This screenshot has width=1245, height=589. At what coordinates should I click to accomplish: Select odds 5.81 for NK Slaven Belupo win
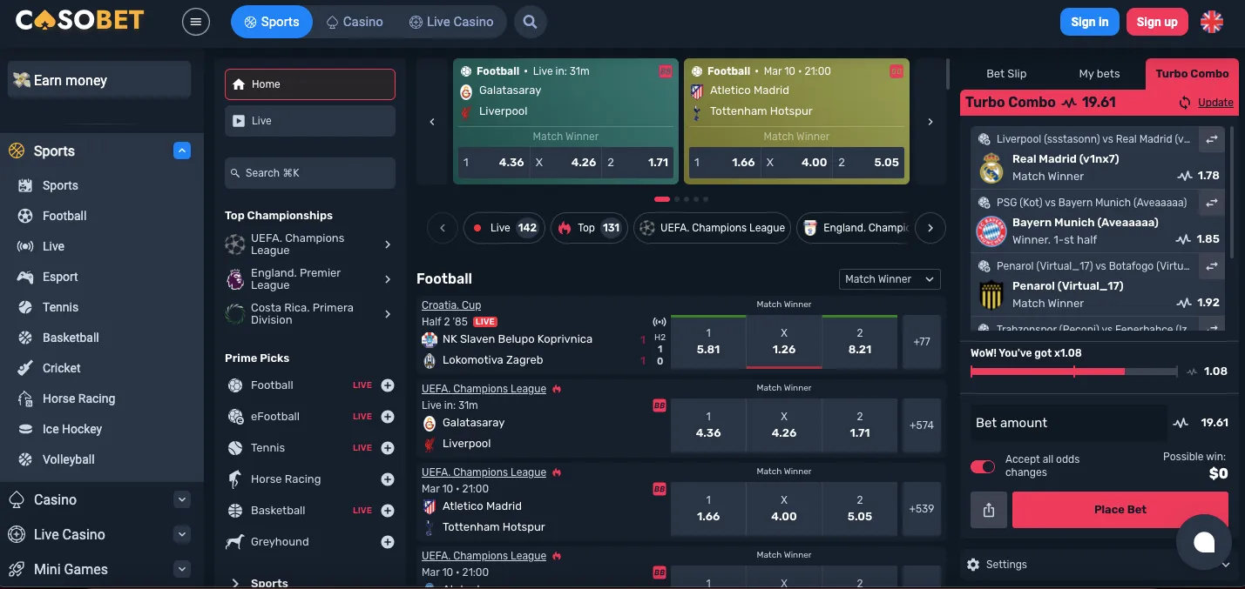[708, 342]
